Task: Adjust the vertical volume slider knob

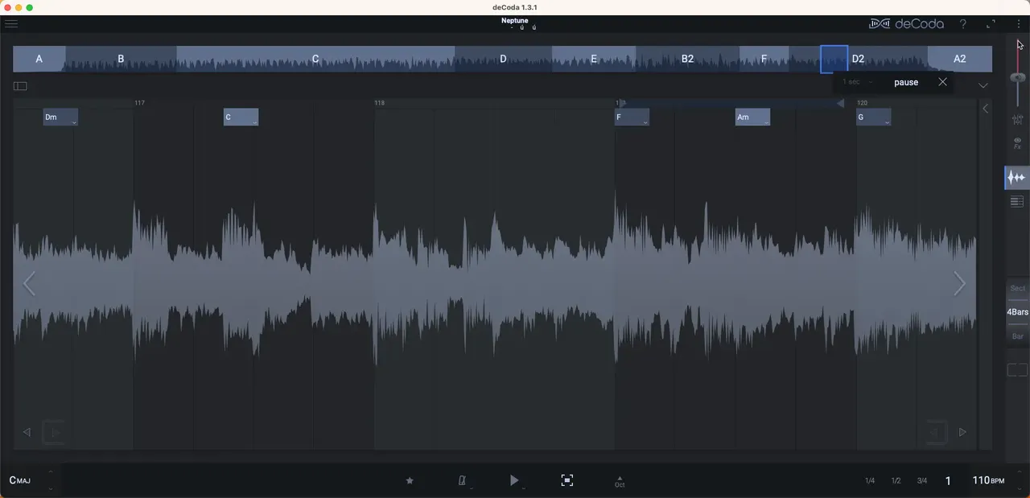Action: [1018, 77]
